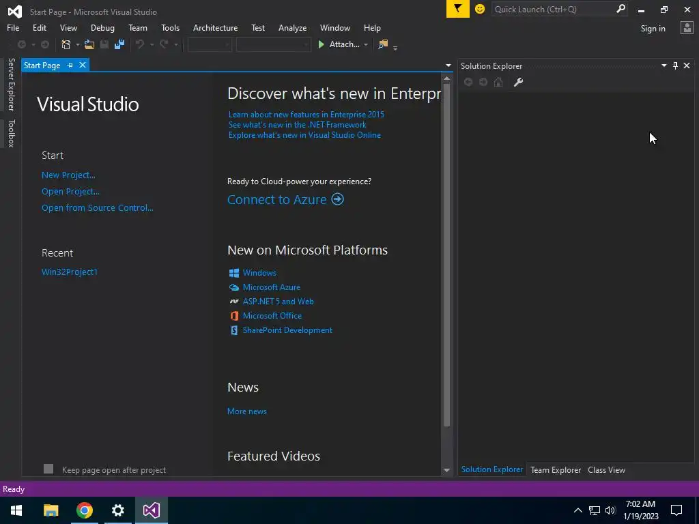Click the Windows Start button

tap(16, 510)
